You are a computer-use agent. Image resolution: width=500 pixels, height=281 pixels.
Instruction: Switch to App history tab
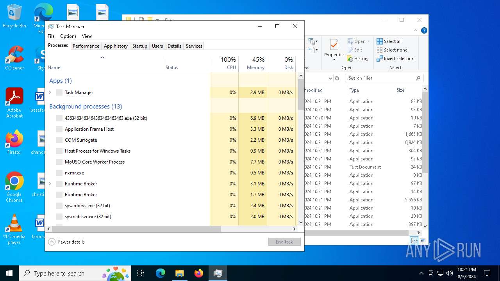(x=116, y=46)
